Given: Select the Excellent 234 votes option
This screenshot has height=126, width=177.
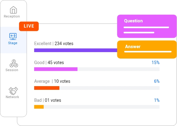Looking at the screenshot, I should (x=54, y=44).
